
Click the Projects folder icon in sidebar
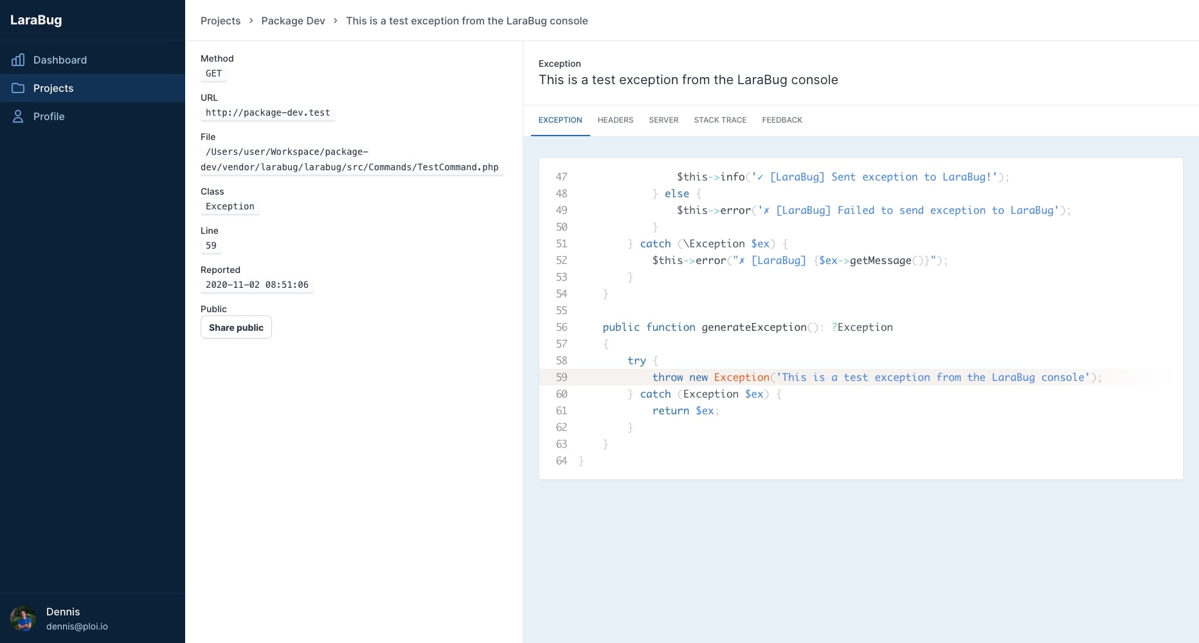tap(18, 88)
